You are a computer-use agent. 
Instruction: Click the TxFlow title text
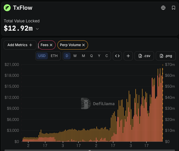(x=23, y=8)
